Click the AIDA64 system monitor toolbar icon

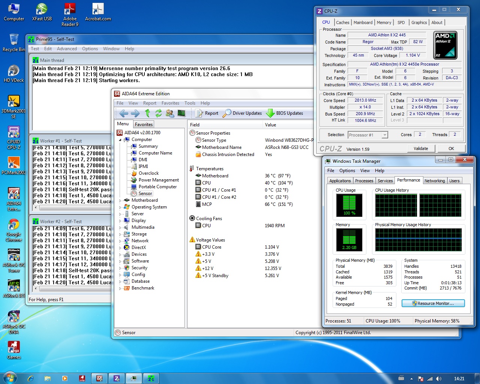point(181,113)
